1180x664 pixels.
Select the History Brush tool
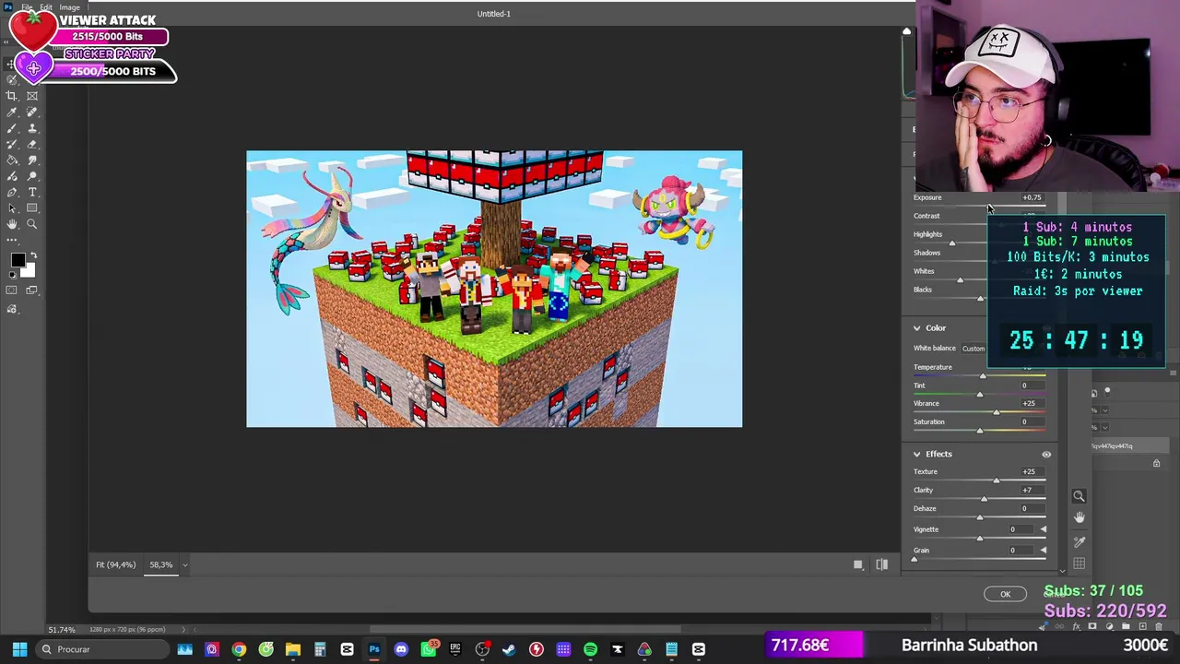pyautogui.click(x=12, y=144)
